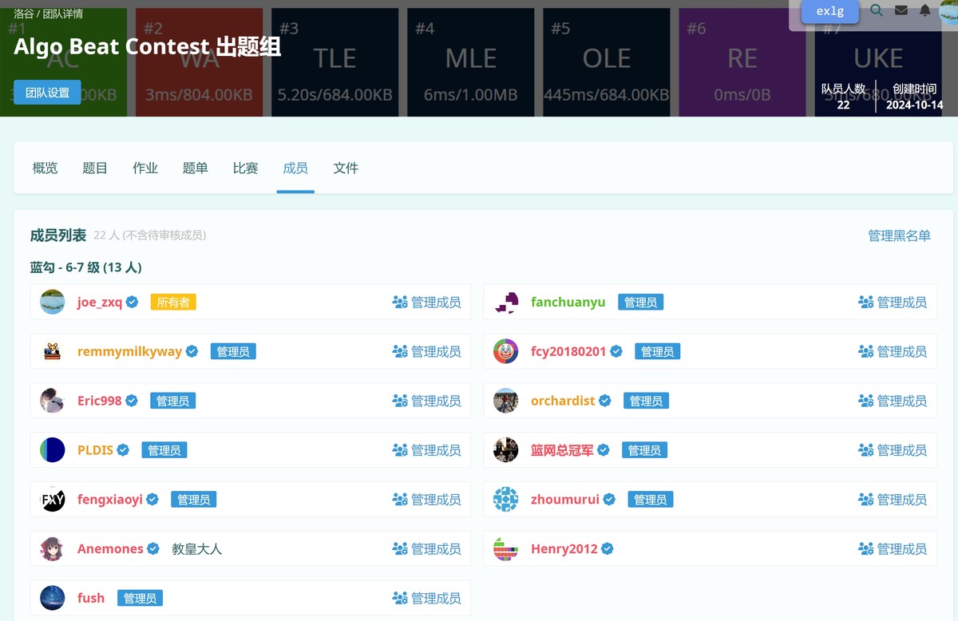Click 管理成员 for fush
The image size is (958, 621).
[427, 598]
